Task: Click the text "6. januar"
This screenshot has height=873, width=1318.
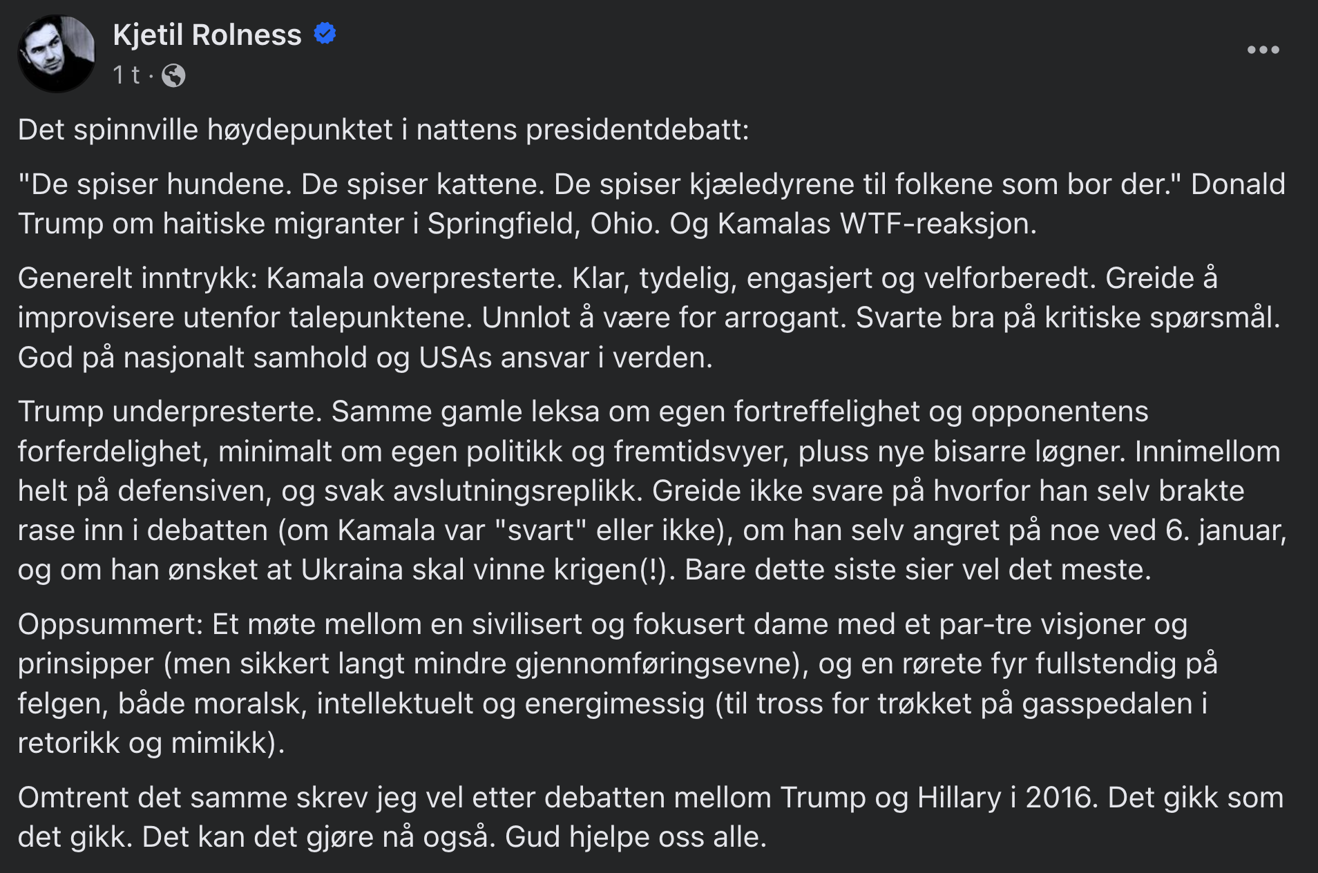Action: [1225, 530]
